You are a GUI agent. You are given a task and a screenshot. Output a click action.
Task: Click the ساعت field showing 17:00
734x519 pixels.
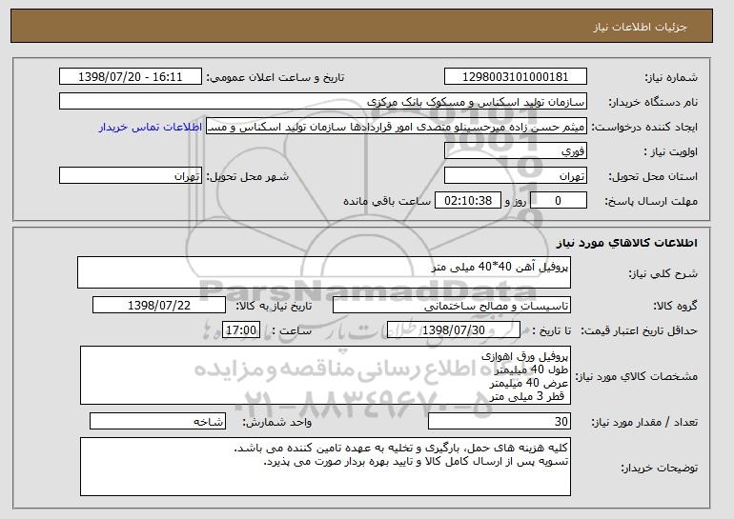tap(241, 330)
